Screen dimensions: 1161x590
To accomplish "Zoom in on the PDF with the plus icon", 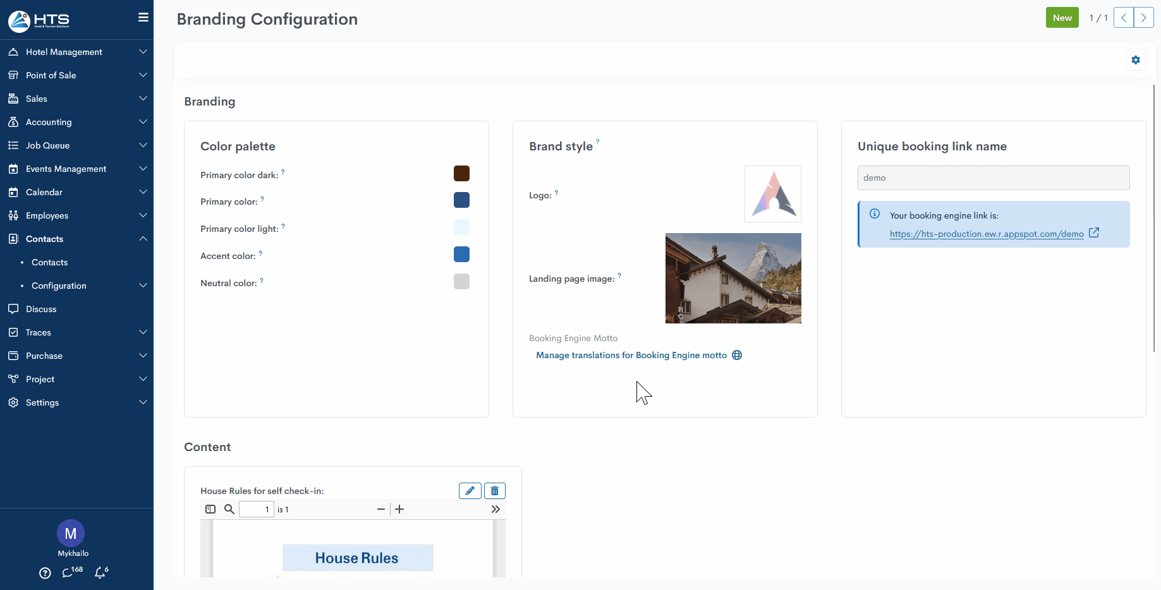I will pos(399,509).
